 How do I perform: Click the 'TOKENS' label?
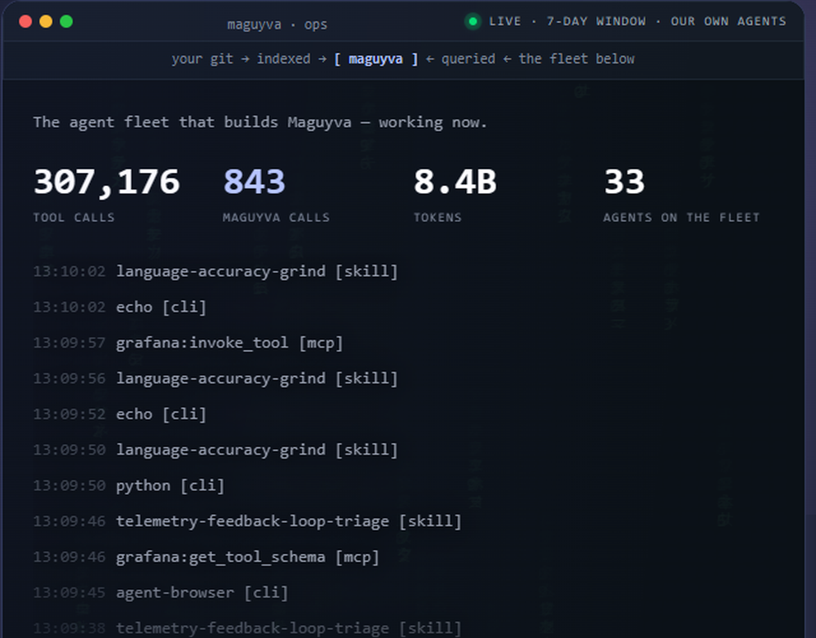(437, 218)
